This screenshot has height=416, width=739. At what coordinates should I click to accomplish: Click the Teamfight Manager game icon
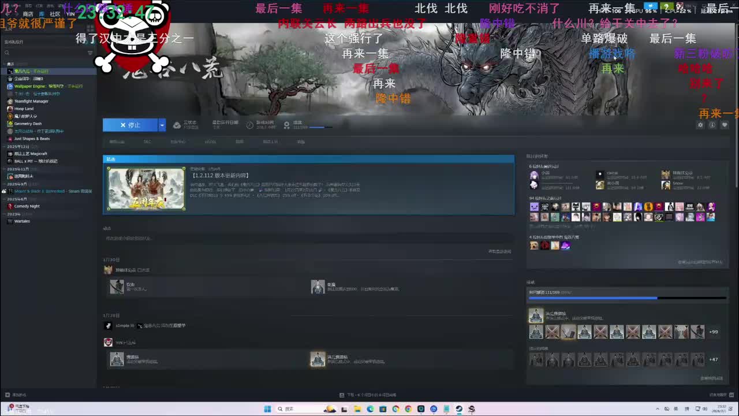click(x=10, y=101)
